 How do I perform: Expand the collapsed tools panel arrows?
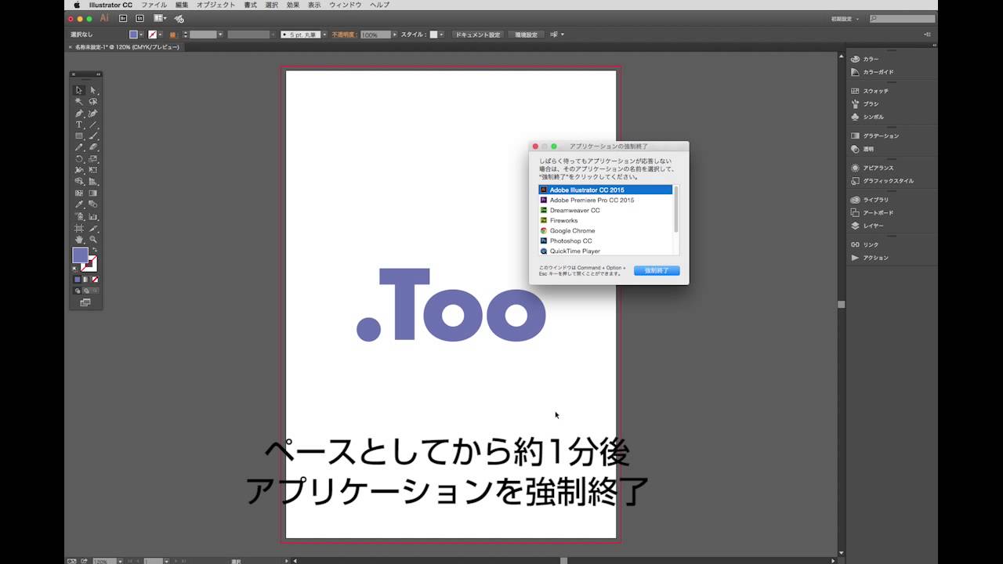tap(98, 74)
